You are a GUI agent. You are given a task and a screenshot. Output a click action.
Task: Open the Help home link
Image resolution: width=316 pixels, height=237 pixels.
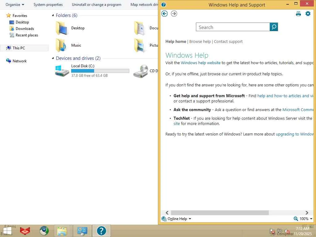pyautogui.click(x=176, y=42)
